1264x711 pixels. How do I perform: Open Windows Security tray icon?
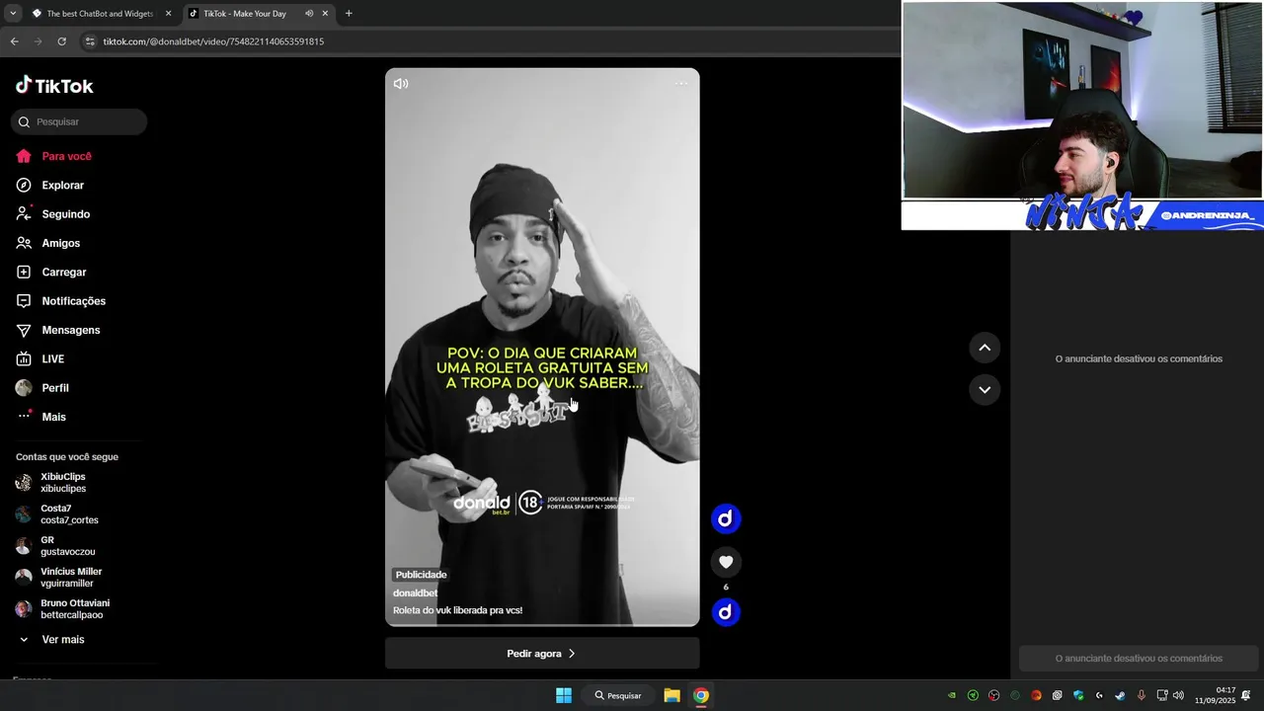(x=1078, y=695)
